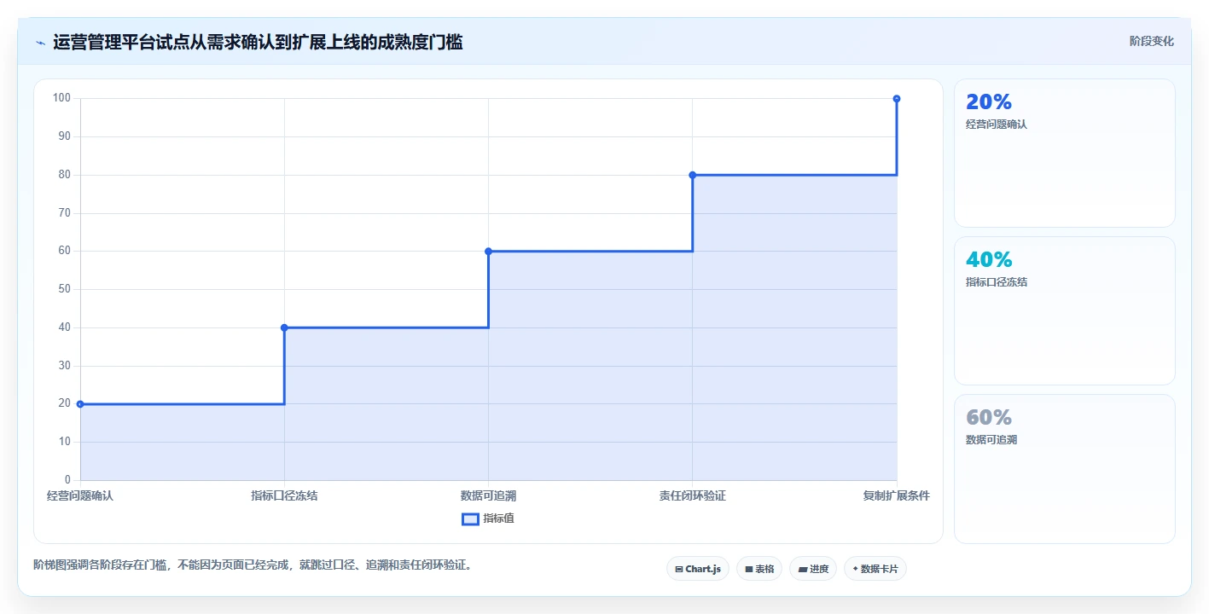Click the x-axis label 指标口径冻结
The height and width of the screenshot is (614, 1209).
coord(284,495)
